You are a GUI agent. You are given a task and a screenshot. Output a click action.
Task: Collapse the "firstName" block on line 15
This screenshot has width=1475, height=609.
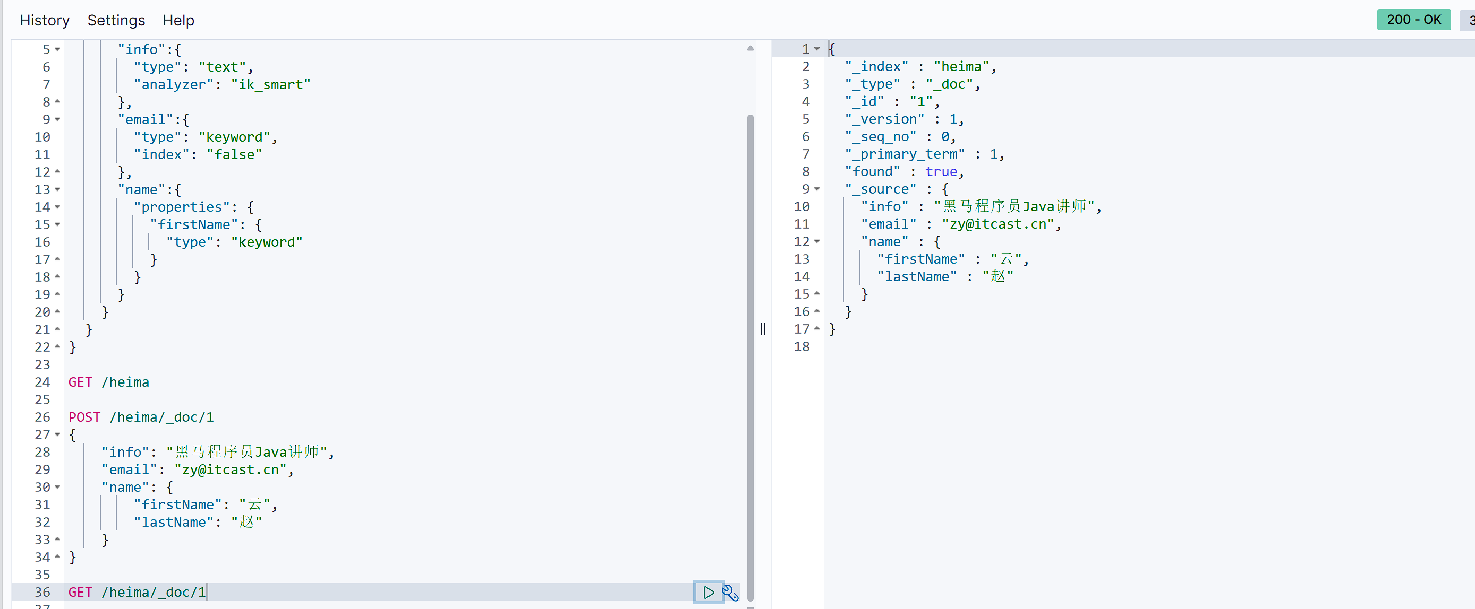tap(57, 225)
